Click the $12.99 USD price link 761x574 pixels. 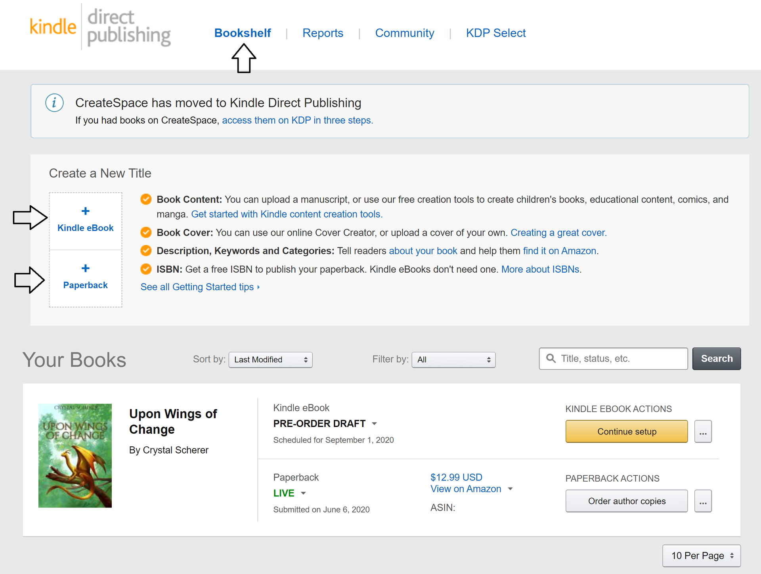click(x=456, y=477)
